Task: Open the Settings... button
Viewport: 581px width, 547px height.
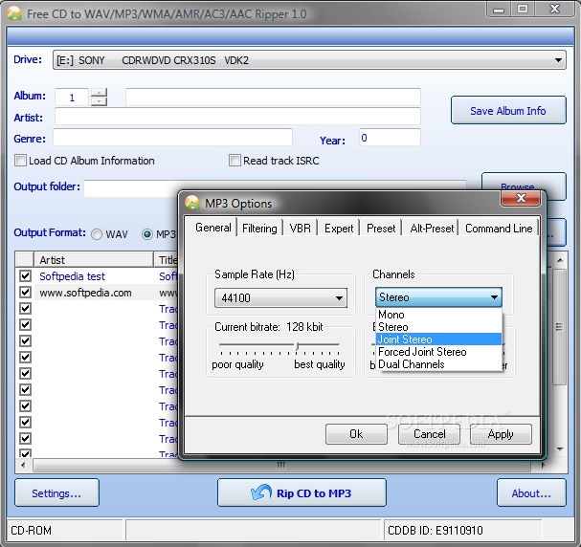Action: tap(56, 492)
